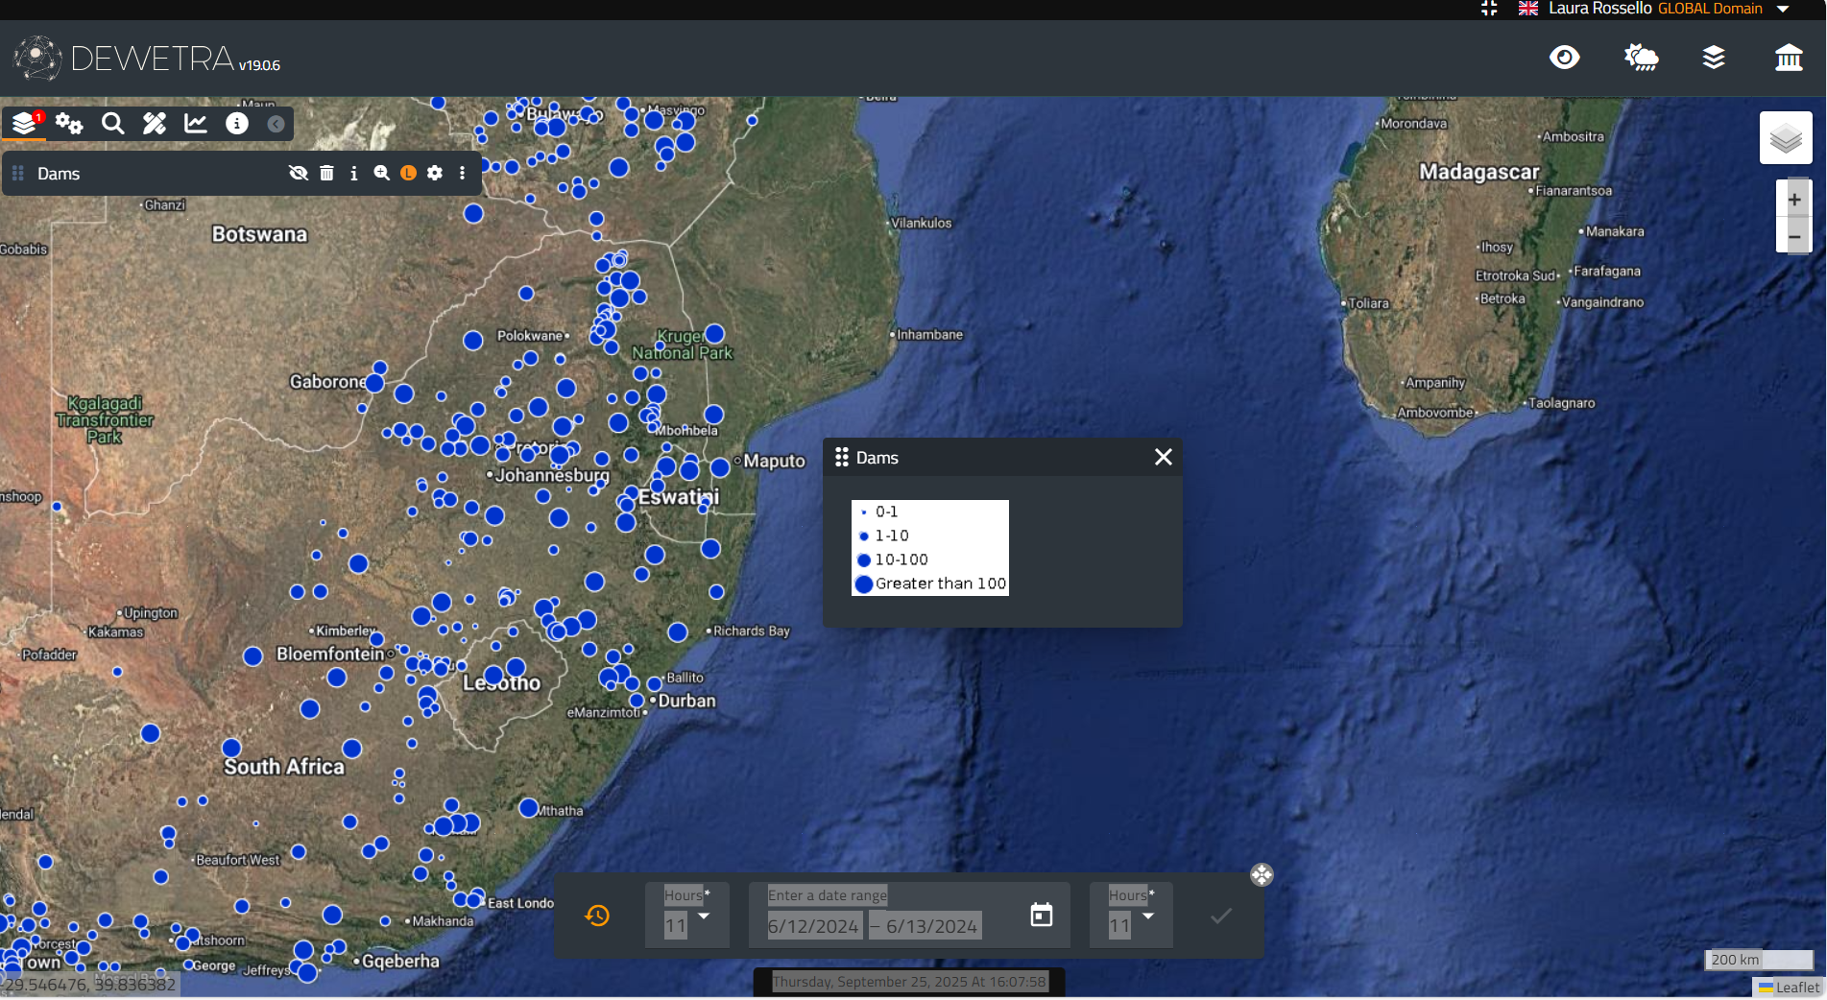Open the measure and draw tools
1827x1000 pixels.
point(155,124)
